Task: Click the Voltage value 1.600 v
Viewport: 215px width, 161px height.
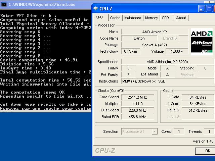Action: pyautogui.click(x=177, y=51)
